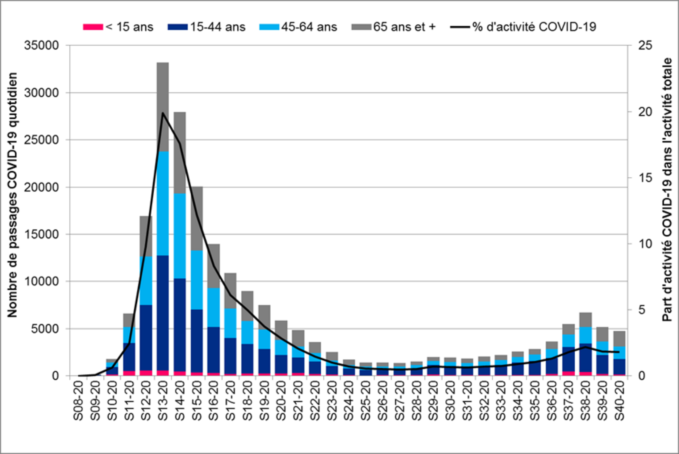Viewport: 679px width, 454px height.
Task: Click the S40-20 label on the x-axis
Action: point(619,401)
